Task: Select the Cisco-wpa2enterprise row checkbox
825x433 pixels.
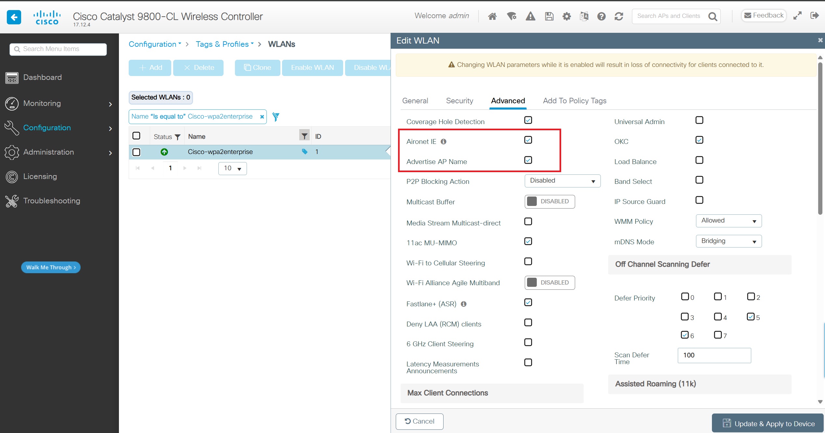Action: 136,152
